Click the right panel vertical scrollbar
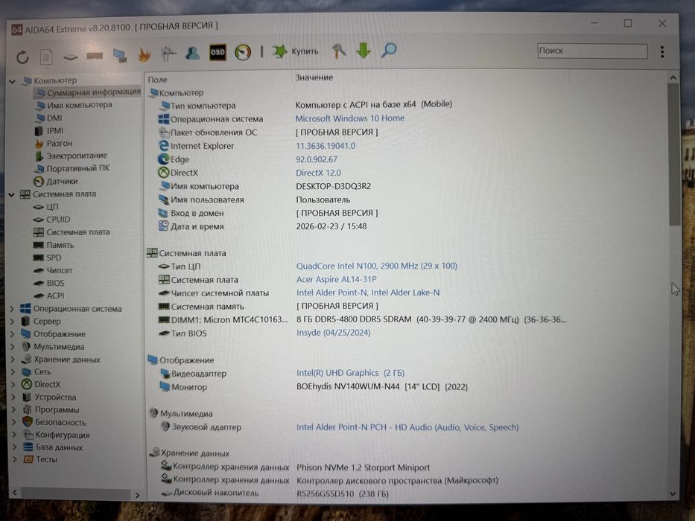Screen dimensions: 695x521 coord(673,155)
